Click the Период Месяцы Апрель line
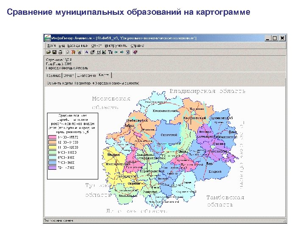The width and height of the screenshot is (305, 228). (67, 68)
